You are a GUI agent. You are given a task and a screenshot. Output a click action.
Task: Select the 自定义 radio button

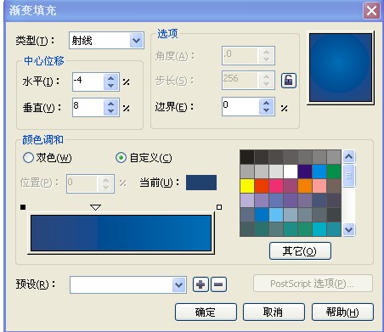[x=121, y=158]
